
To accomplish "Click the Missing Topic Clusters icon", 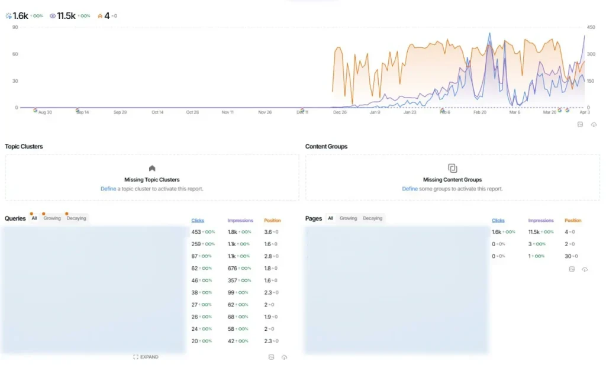I will click(x=152, y=169).
